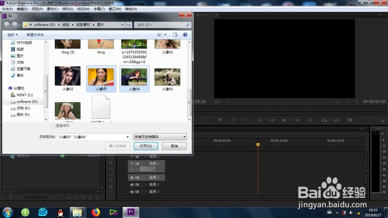Click the wrench settings icon in program monitor
Screen dimensions: 388x218
click(x=357, y=102)
